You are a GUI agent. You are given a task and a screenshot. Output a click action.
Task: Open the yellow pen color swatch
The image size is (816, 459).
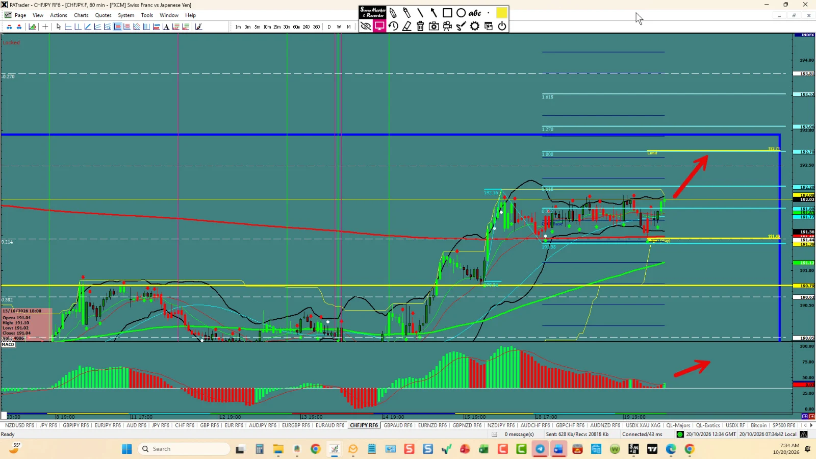[502, 13]
